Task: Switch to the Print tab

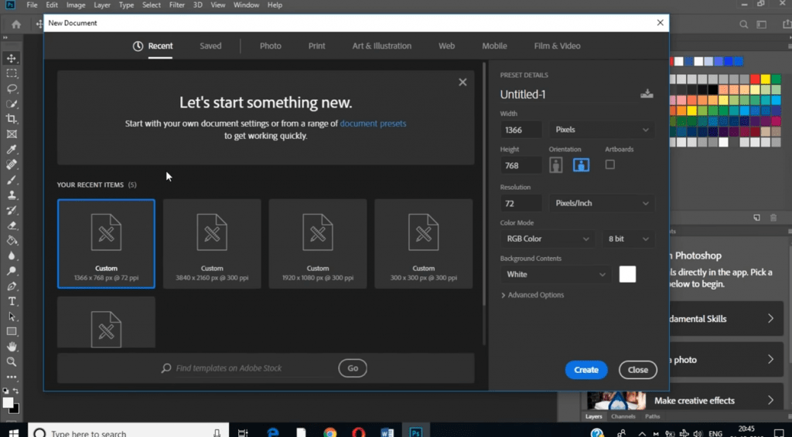Action: coord(316,46)
